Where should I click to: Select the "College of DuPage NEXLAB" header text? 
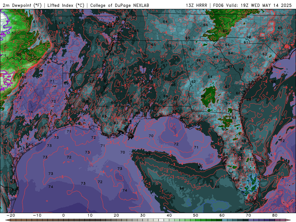[120, 6]
